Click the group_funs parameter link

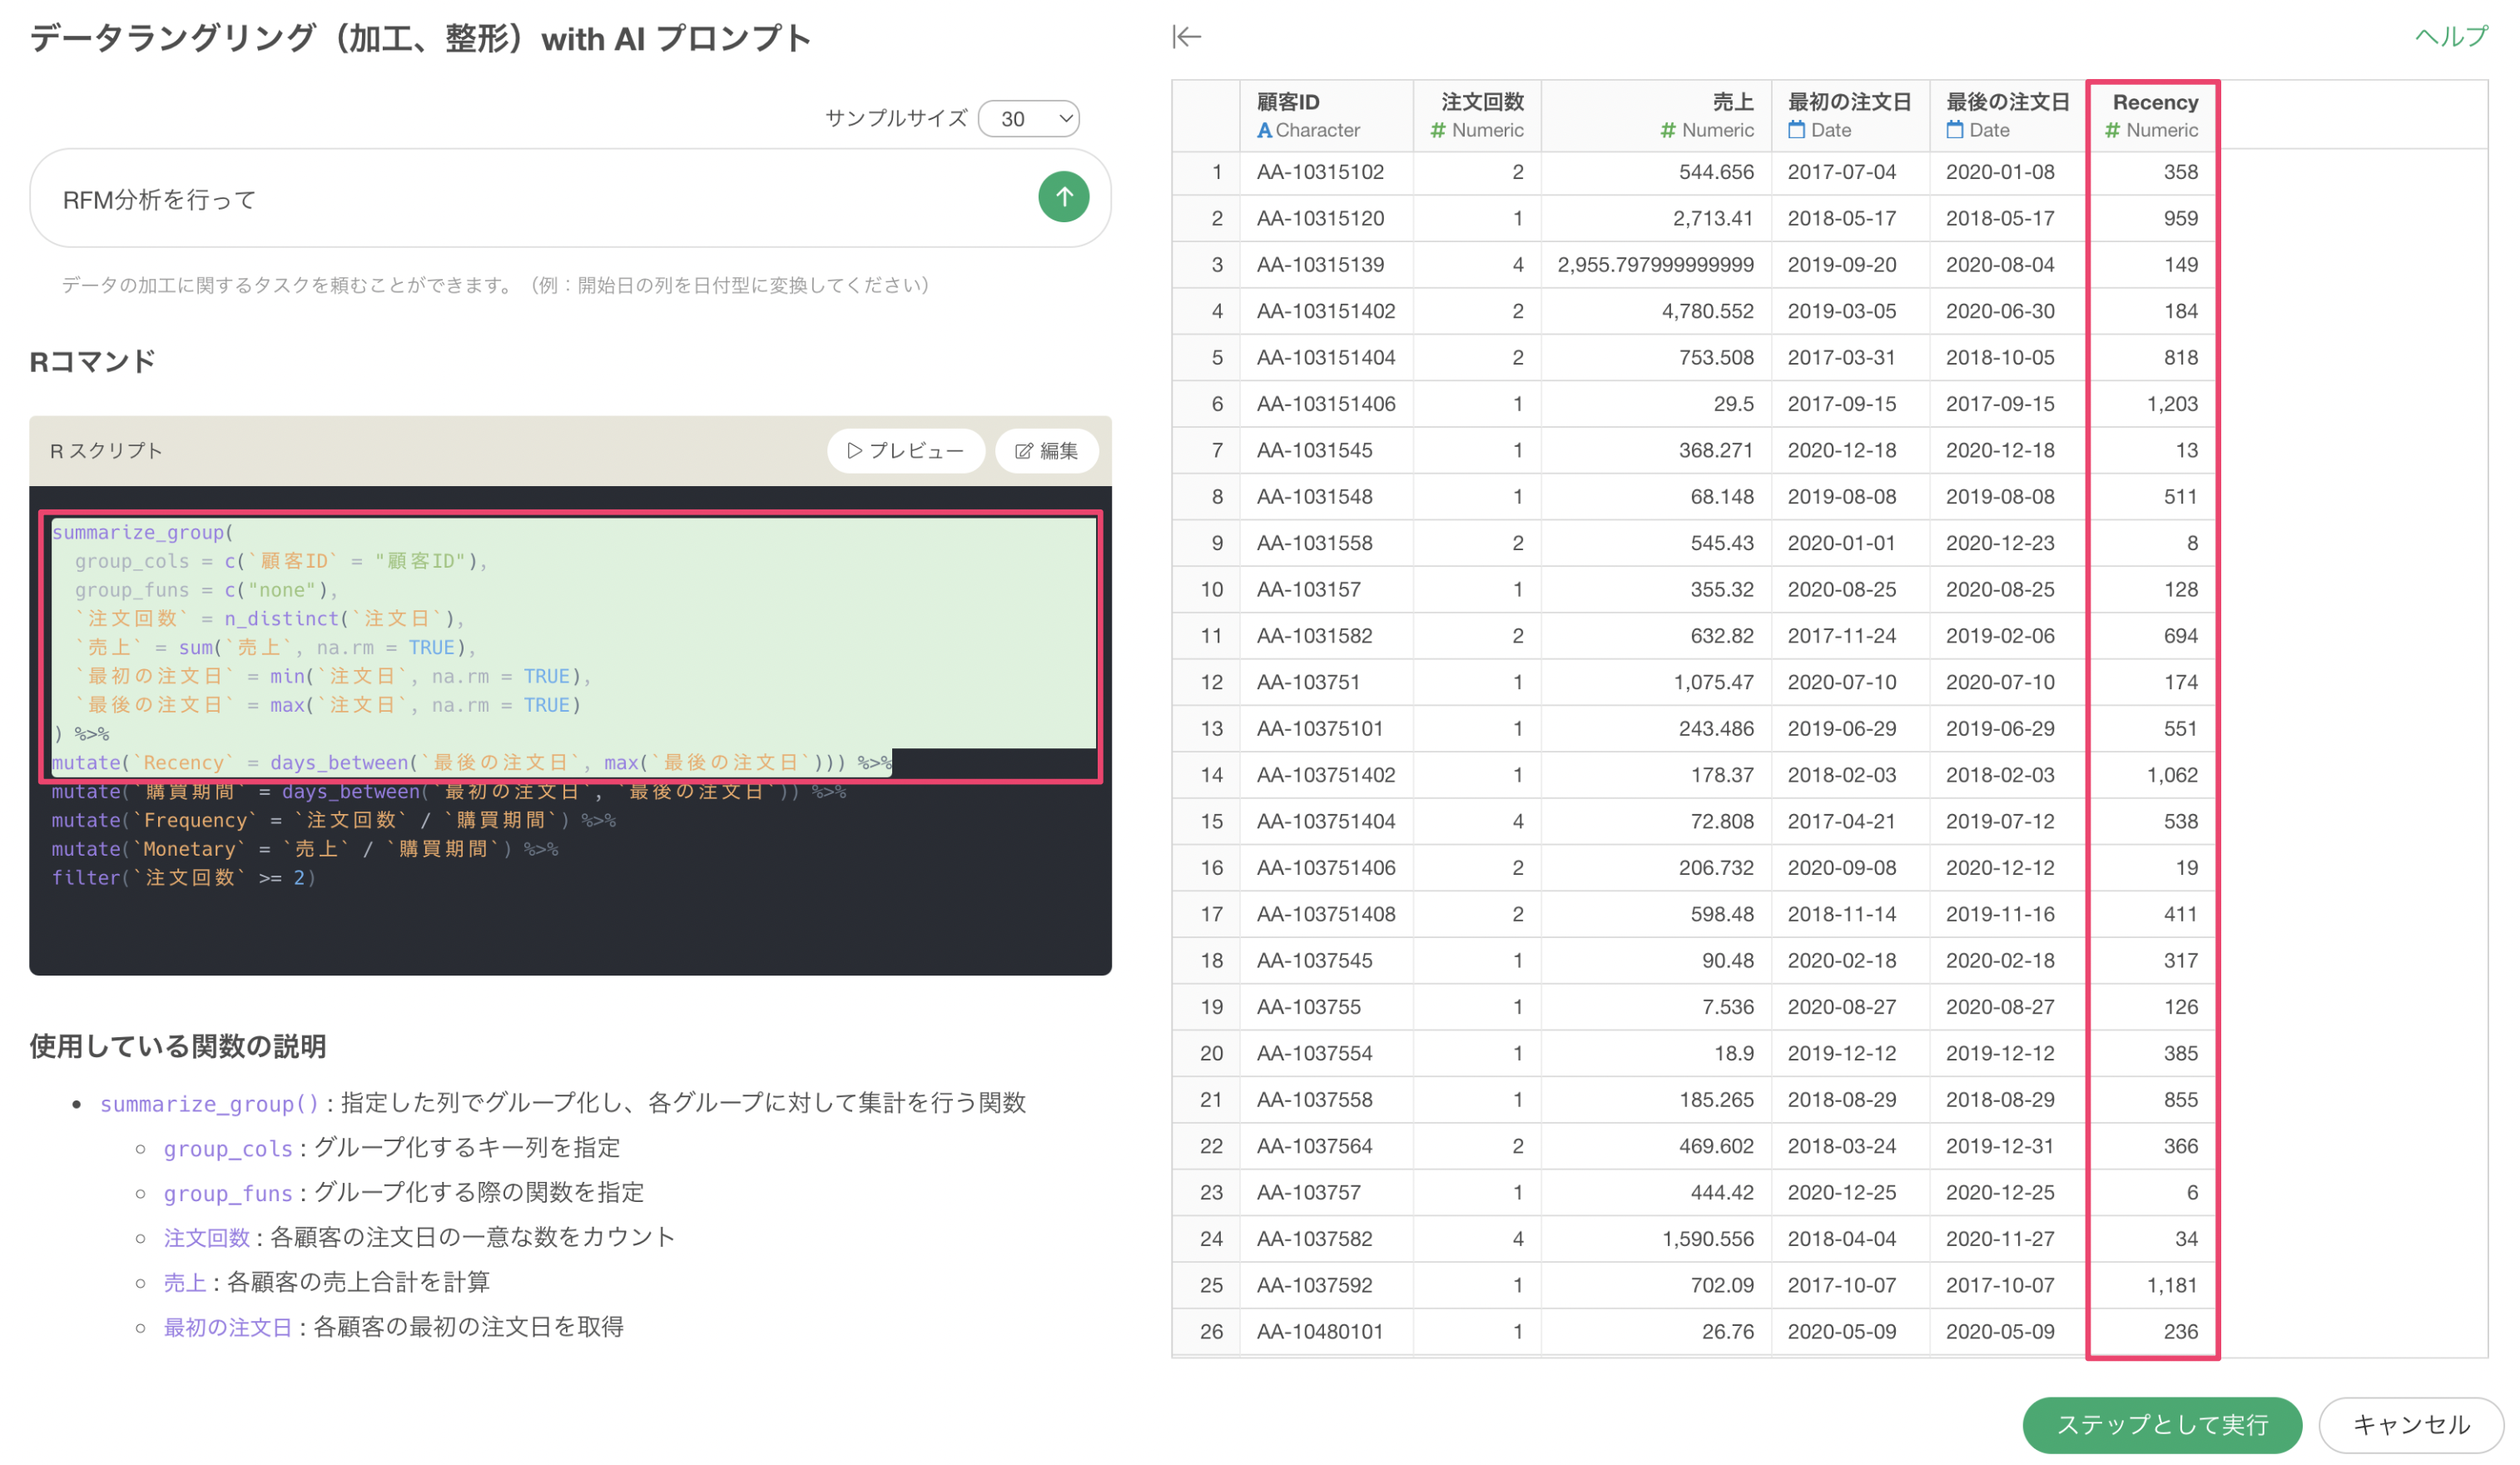[228, 1193]
